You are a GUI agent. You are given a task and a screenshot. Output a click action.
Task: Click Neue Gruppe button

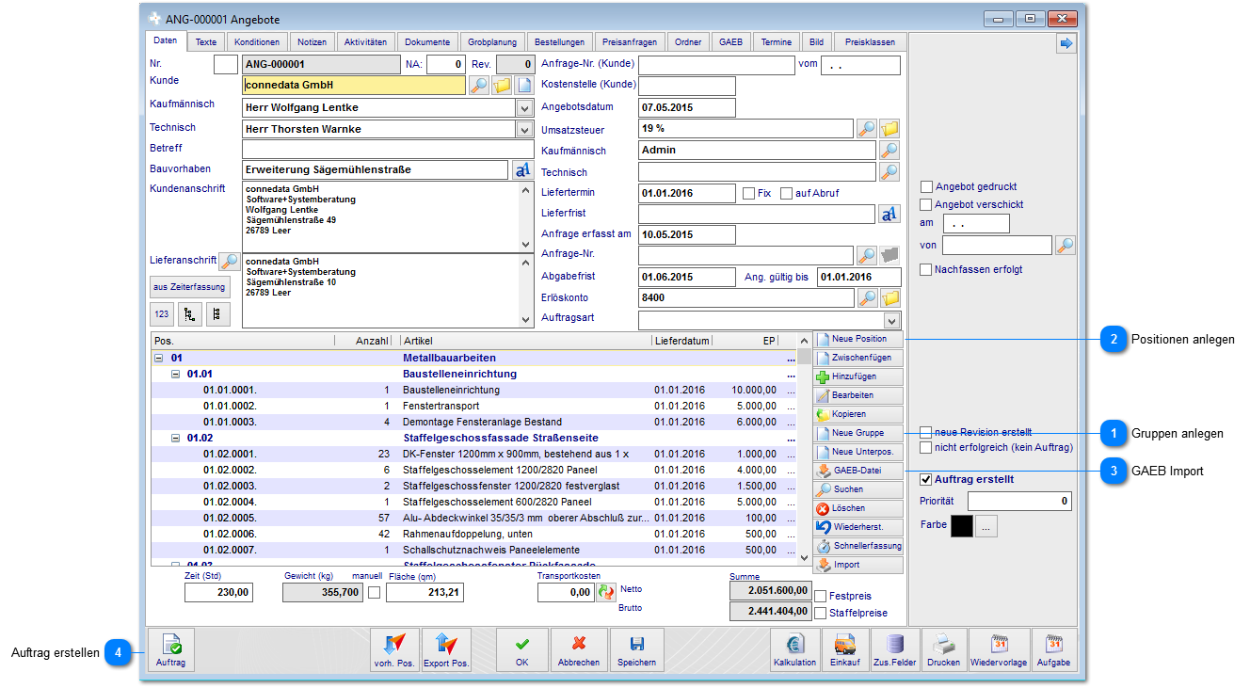pos(858,433)
